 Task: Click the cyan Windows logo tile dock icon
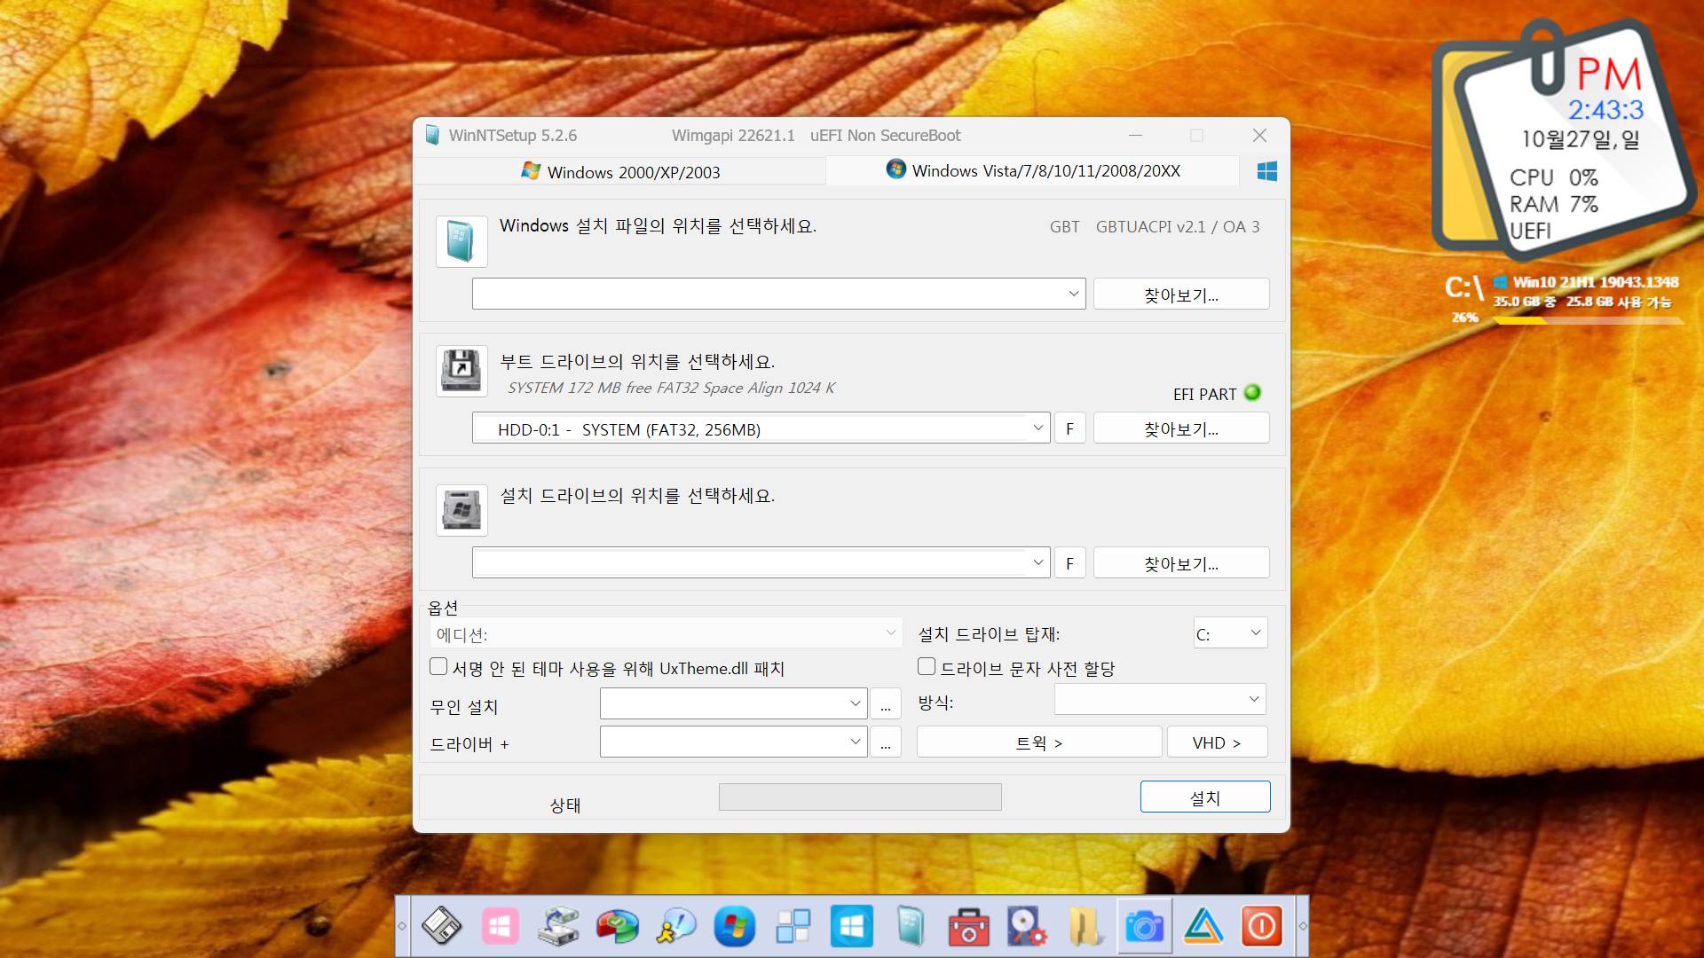pyautogui.click(x=851, y=927)
